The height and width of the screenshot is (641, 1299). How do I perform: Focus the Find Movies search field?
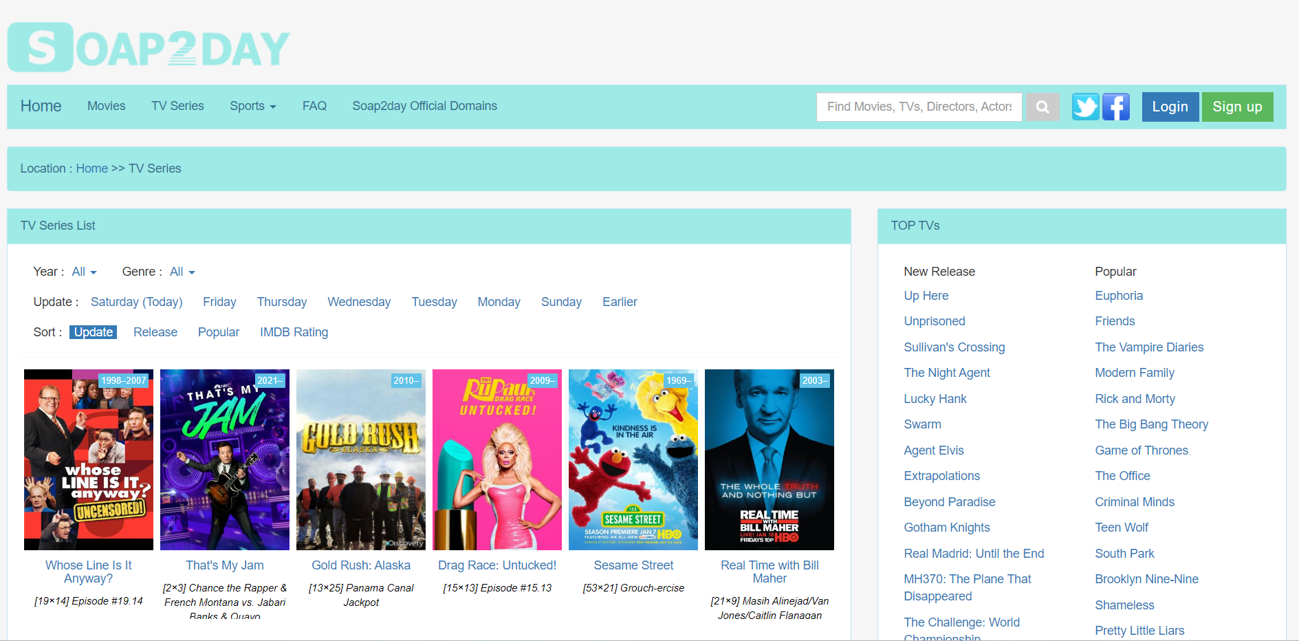click(x=919, y=107)
